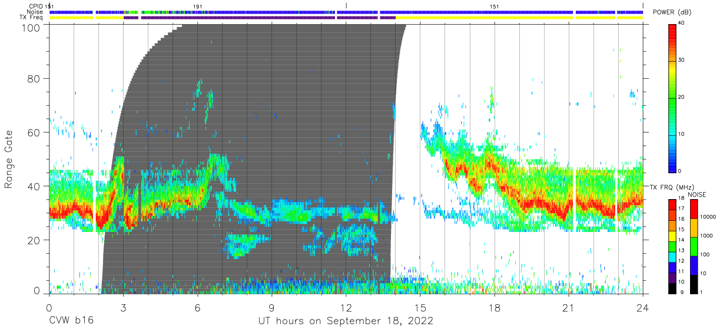Viewport: 723px width, 333px height.
Task: Click the 'CPID' row label at top left
Action: coord(36,6)
